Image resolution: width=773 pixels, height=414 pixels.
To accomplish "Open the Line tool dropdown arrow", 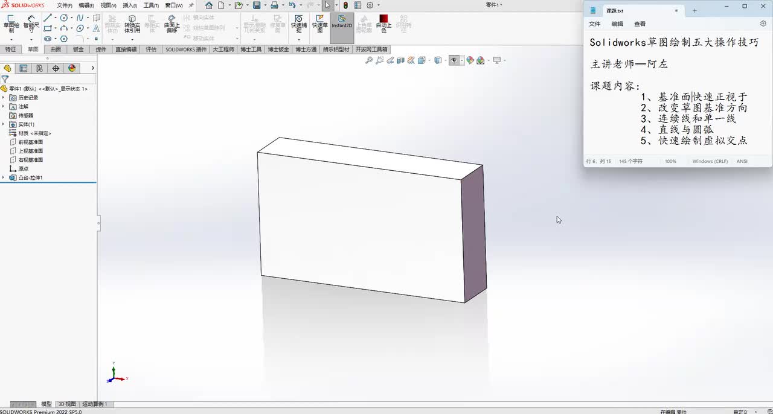I will click(x=56, y=18).
